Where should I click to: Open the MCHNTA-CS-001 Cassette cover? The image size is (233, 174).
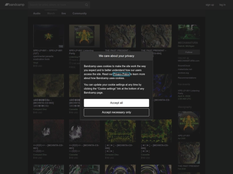84,131
